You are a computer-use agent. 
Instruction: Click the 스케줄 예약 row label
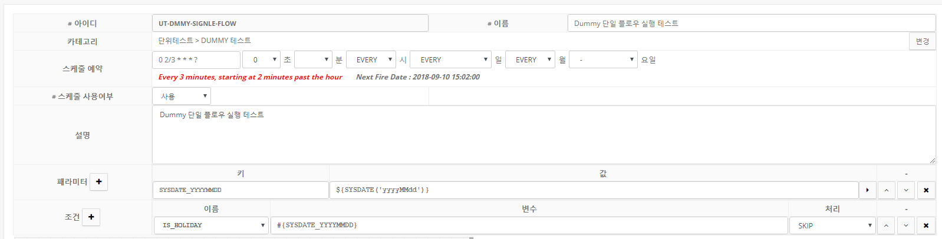pyautogui.click(x=83, y=69)
